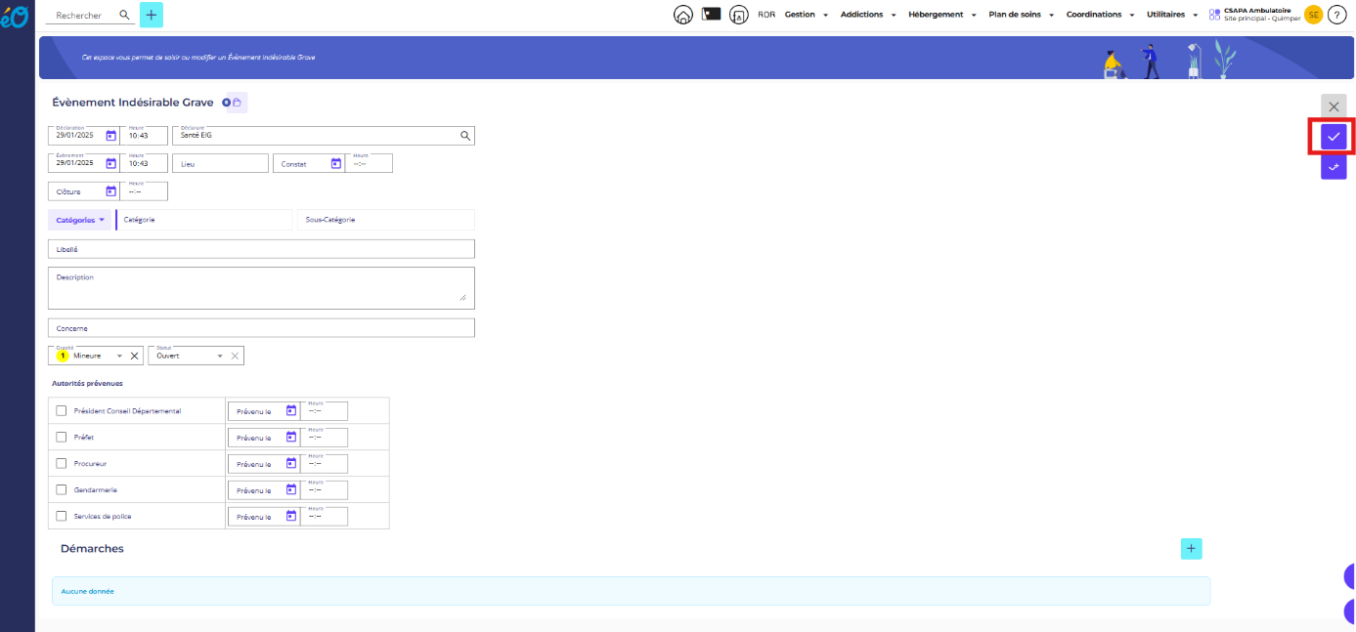Click the help question mark icon

click(1336, 15)
